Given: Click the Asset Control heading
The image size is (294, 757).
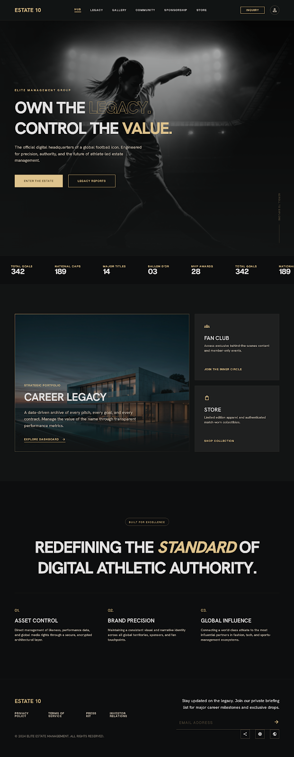Looking at the screenshot, I should 36,620.
